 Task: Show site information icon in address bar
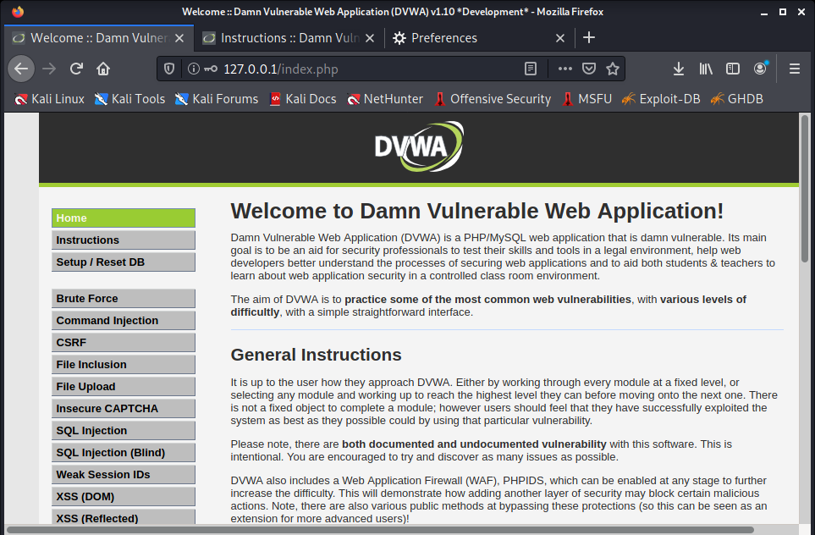click(193, 69)
